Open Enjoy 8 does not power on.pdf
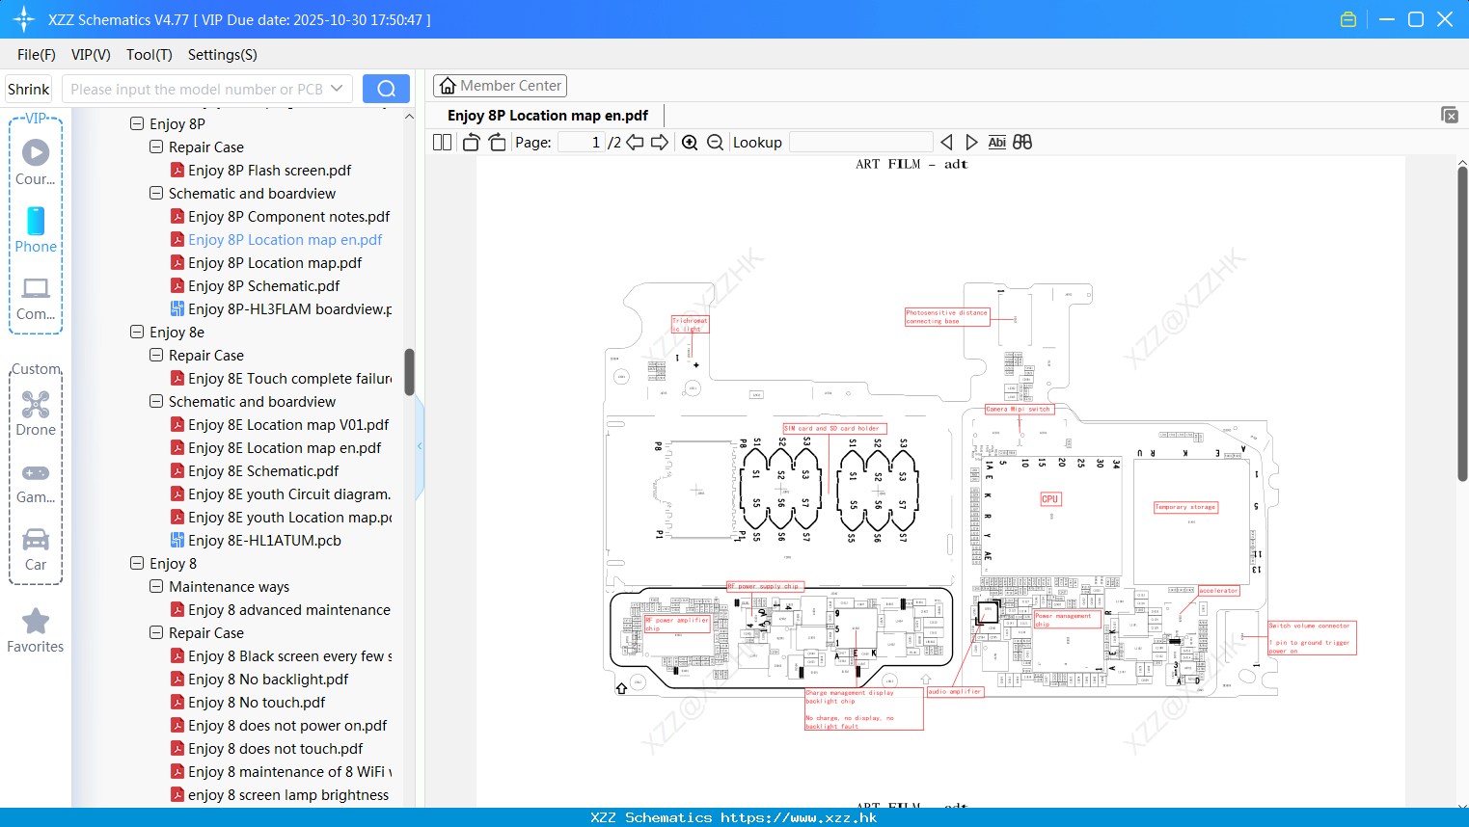The image size is (1469, 827). click(279, 726)
